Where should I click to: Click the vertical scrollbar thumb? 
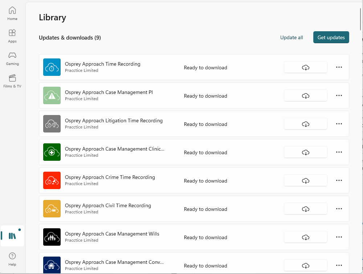360,19
